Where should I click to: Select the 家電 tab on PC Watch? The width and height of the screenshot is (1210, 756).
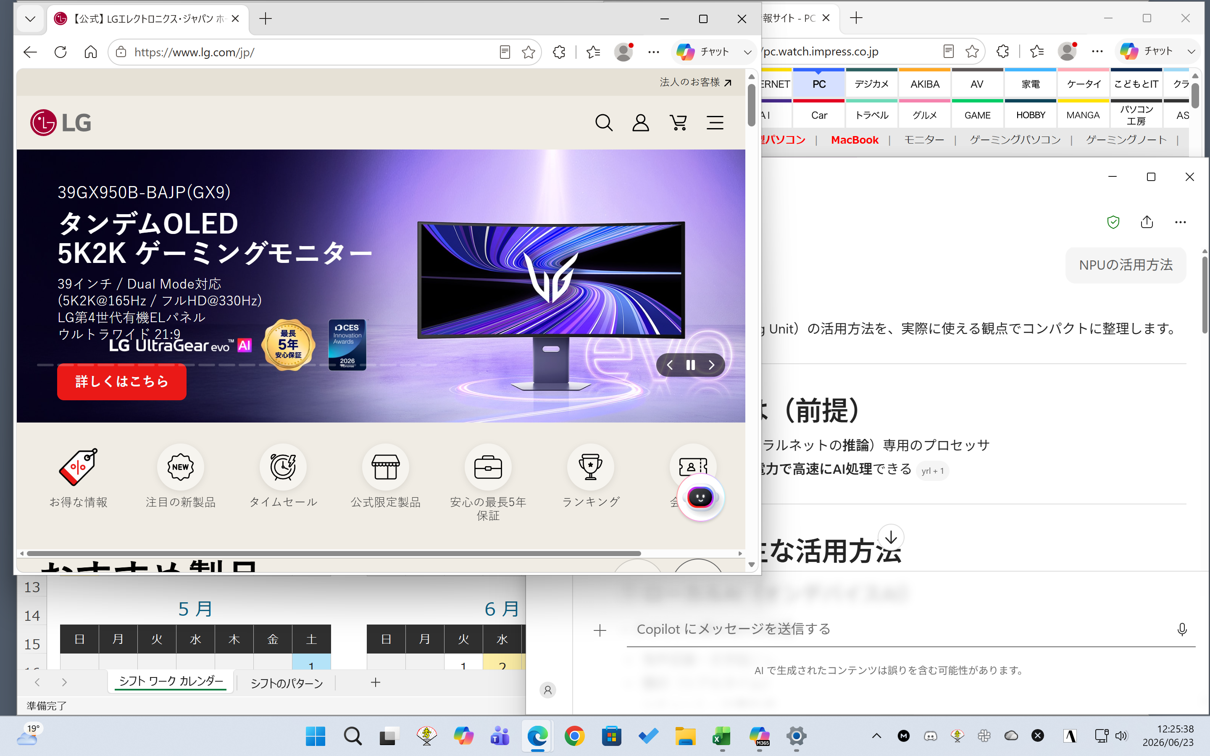(x=1031, y=84)
